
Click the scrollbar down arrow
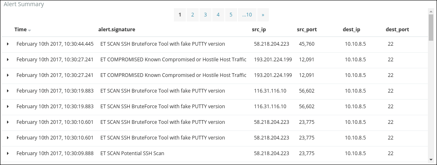pos(431,159)
